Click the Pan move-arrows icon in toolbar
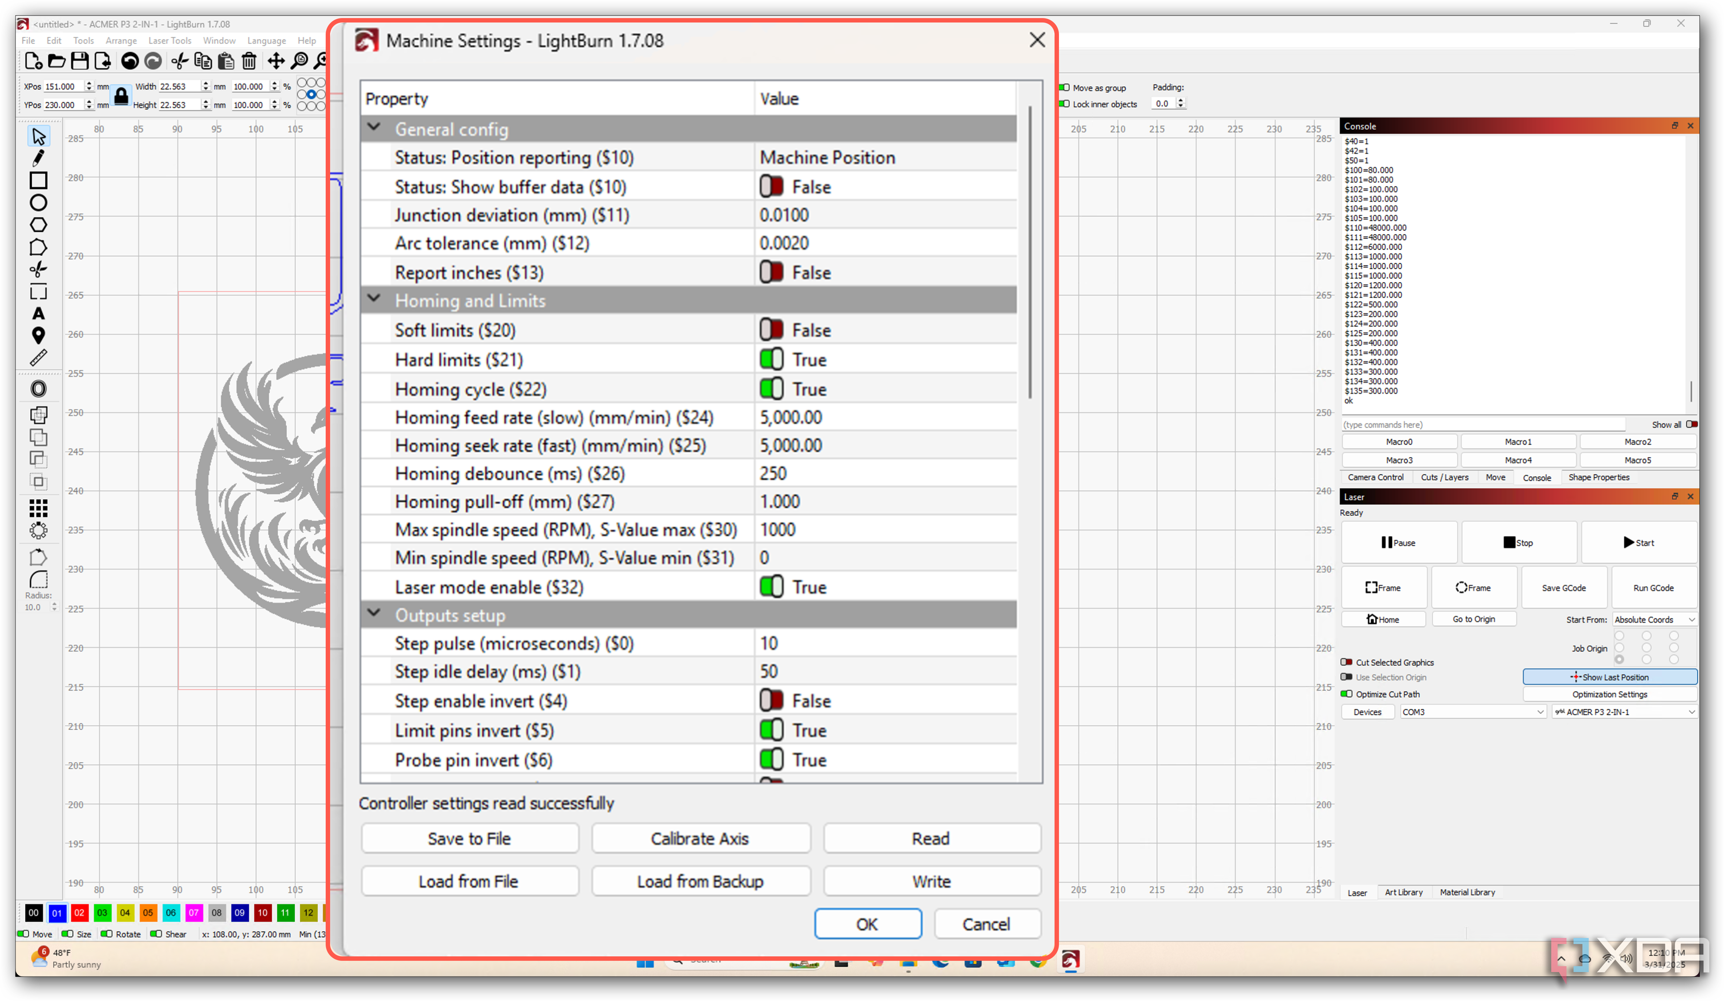 (x=276, y=62)
